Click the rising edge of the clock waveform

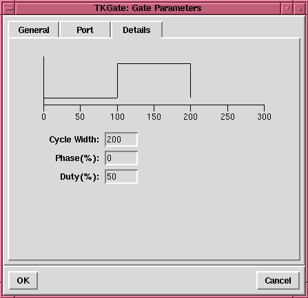117,81
